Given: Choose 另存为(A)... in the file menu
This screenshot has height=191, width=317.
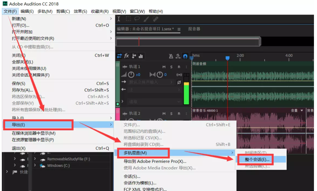Looking at the screenshot, I should click(59, 90).
